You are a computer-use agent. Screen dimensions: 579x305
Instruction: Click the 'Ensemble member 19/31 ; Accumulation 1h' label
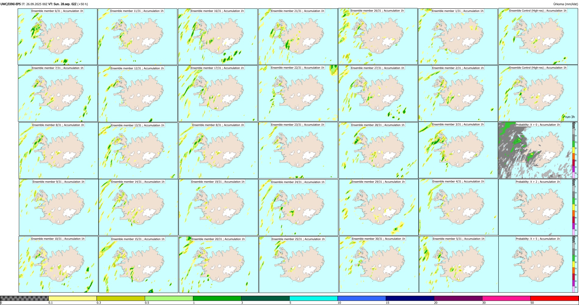point(218,182)
